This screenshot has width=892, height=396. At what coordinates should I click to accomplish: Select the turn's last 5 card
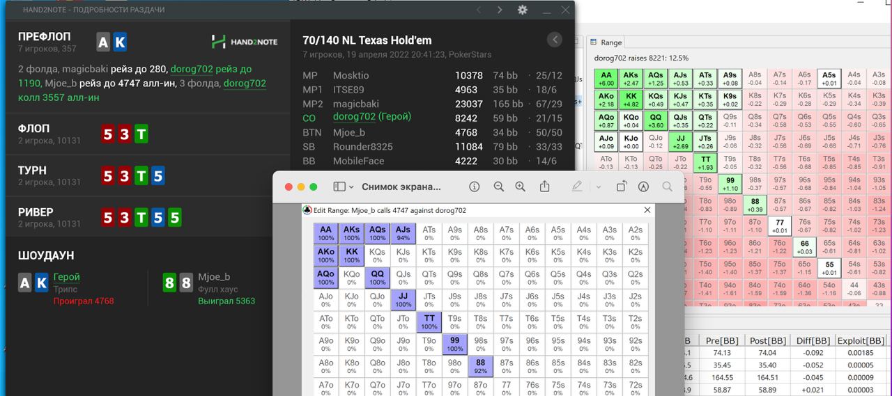158,176
